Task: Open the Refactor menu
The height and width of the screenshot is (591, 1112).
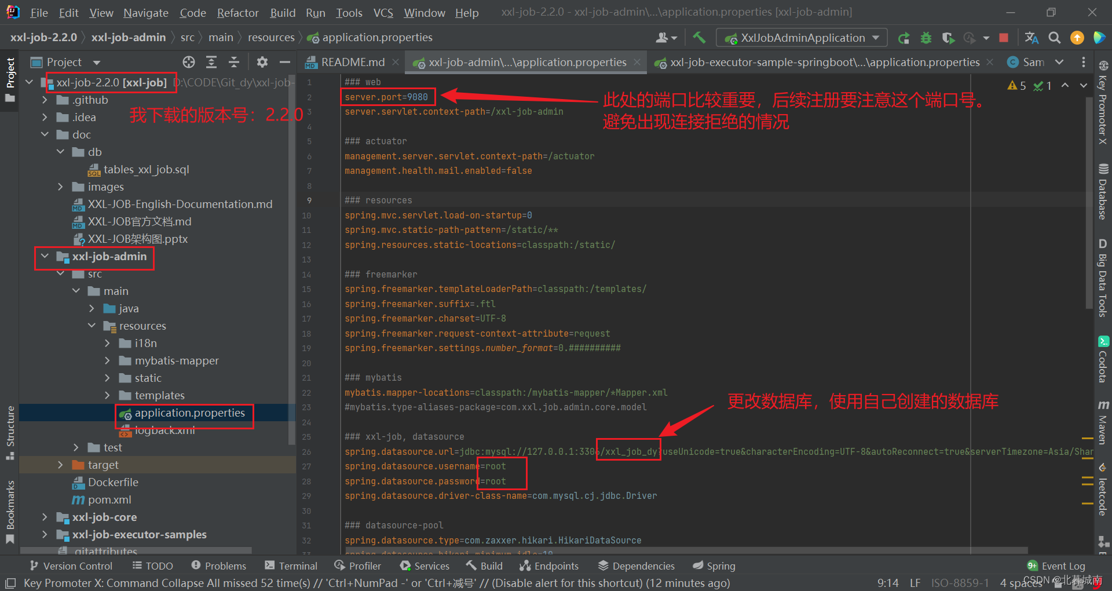Action: point(237,13)
